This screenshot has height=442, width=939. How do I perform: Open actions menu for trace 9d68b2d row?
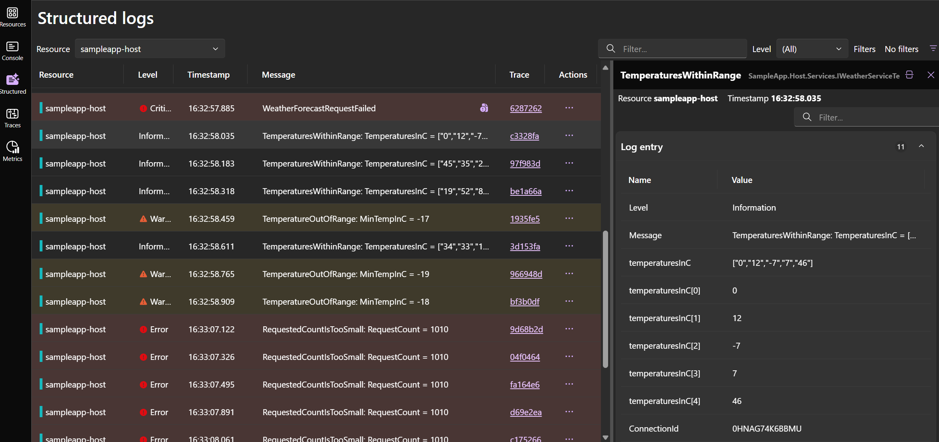pyautogui.click(x=569, y=329)
